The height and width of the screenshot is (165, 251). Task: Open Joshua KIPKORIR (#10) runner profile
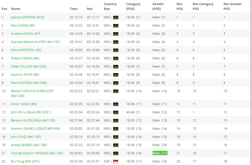point(27,17)
